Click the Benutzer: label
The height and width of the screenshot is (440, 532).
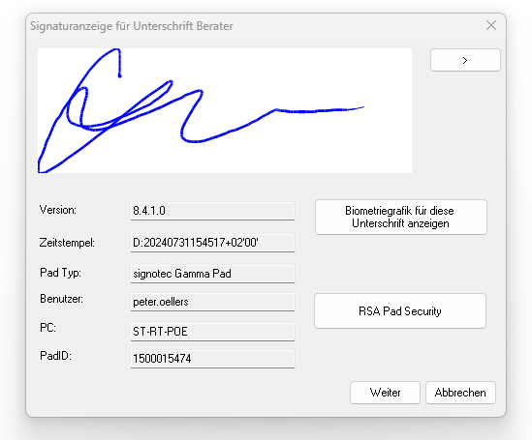[61, 299]
